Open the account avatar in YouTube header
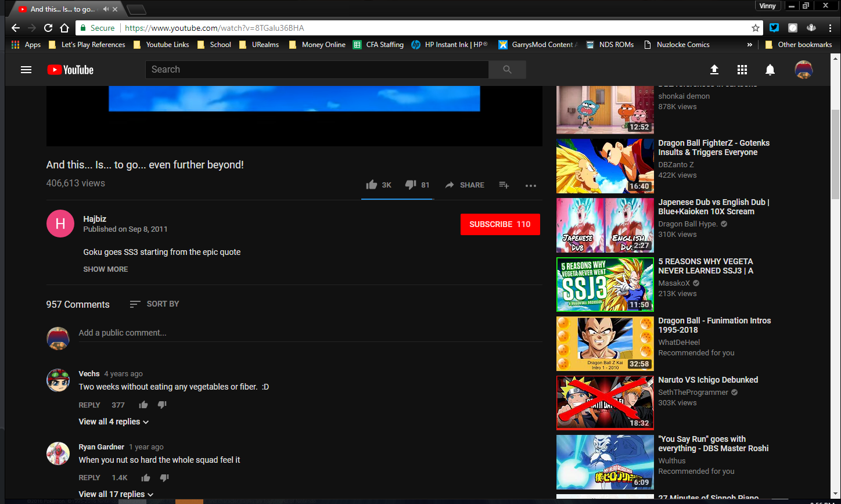This screenshot has height=504, width=841. pyautogui.click(x=804, y=70)
